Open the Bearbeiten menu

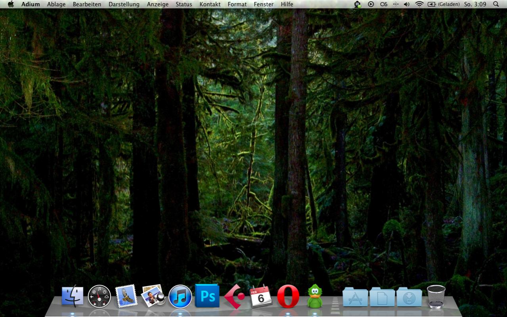87,4
